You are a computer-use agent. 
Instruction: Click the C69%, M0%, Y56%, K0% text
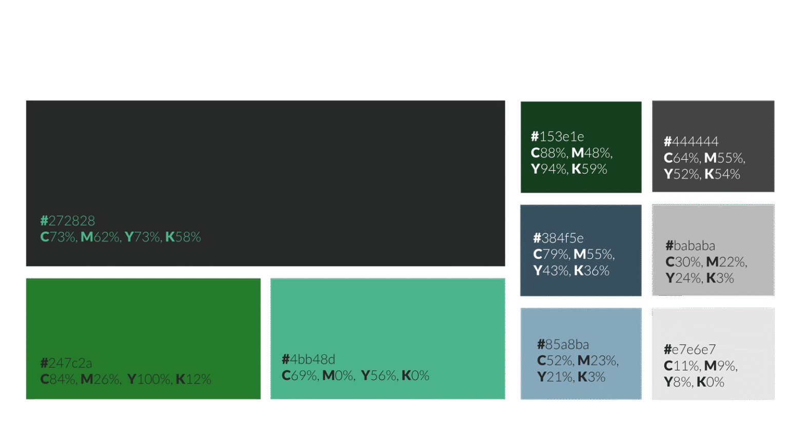coord(355,375)
